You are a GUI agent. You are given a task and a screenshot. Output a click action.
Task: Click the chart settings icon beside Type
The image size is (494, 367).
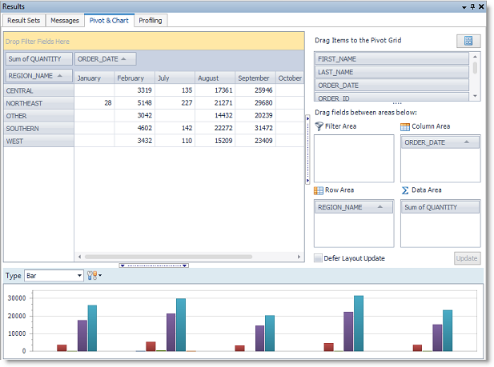pyautogui.click(x=93, y=275)
